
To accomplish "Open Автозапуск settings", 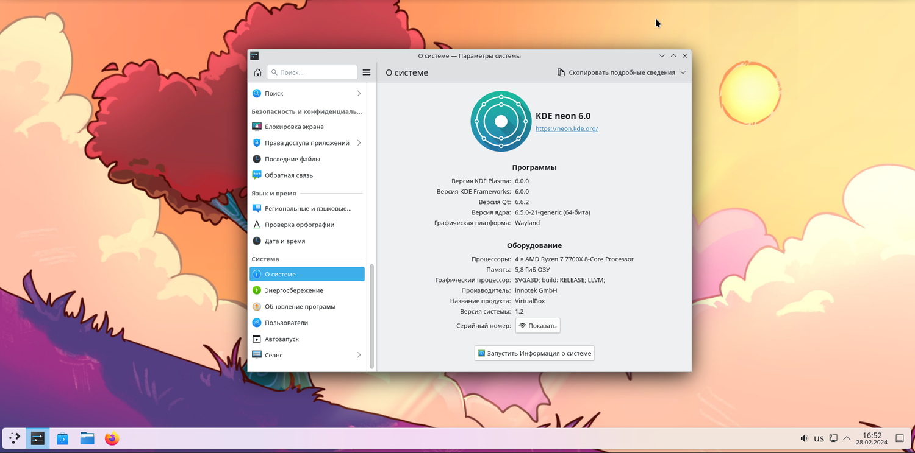I will 307,339.
